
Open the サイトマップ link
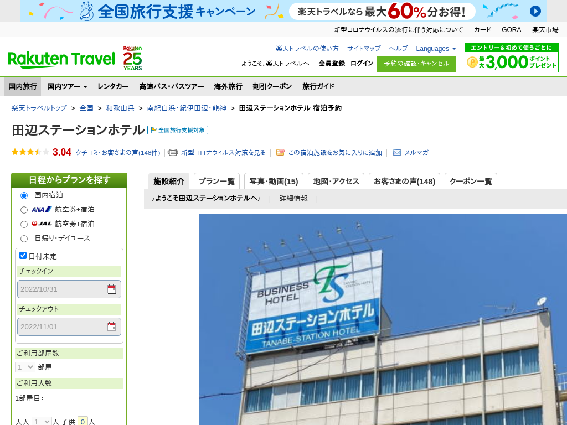(x=364, y=49)
